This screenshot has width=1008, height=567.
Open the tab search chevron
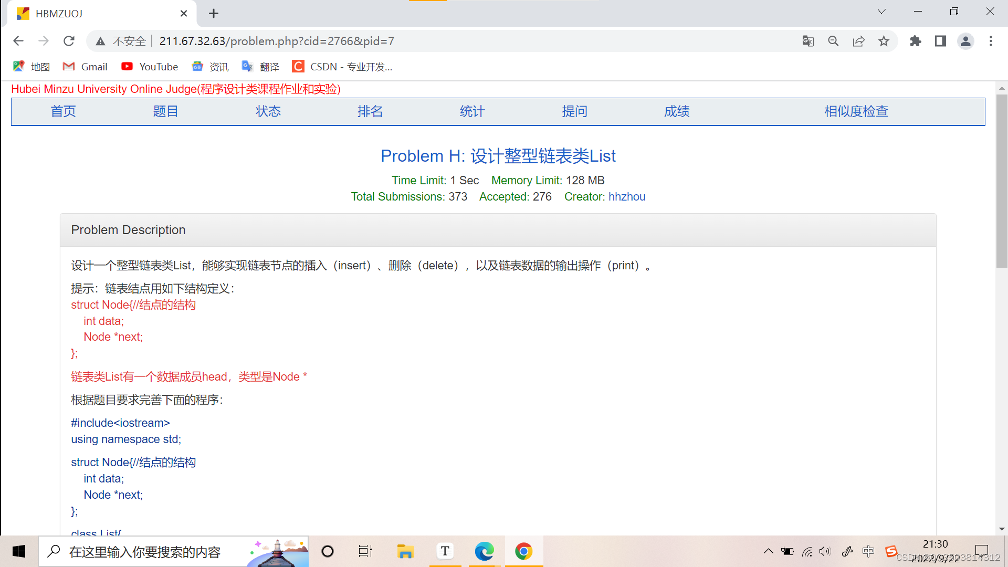(881, 12)
